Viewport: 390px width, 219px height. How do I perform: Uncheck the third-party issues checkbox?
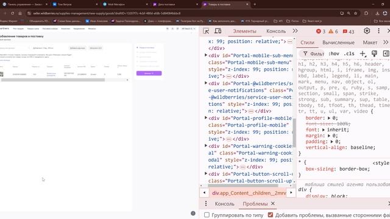271,215
